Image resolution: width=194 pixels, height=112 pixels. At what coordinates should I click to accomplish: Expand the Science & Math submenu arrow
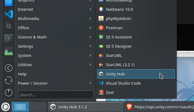91,37
